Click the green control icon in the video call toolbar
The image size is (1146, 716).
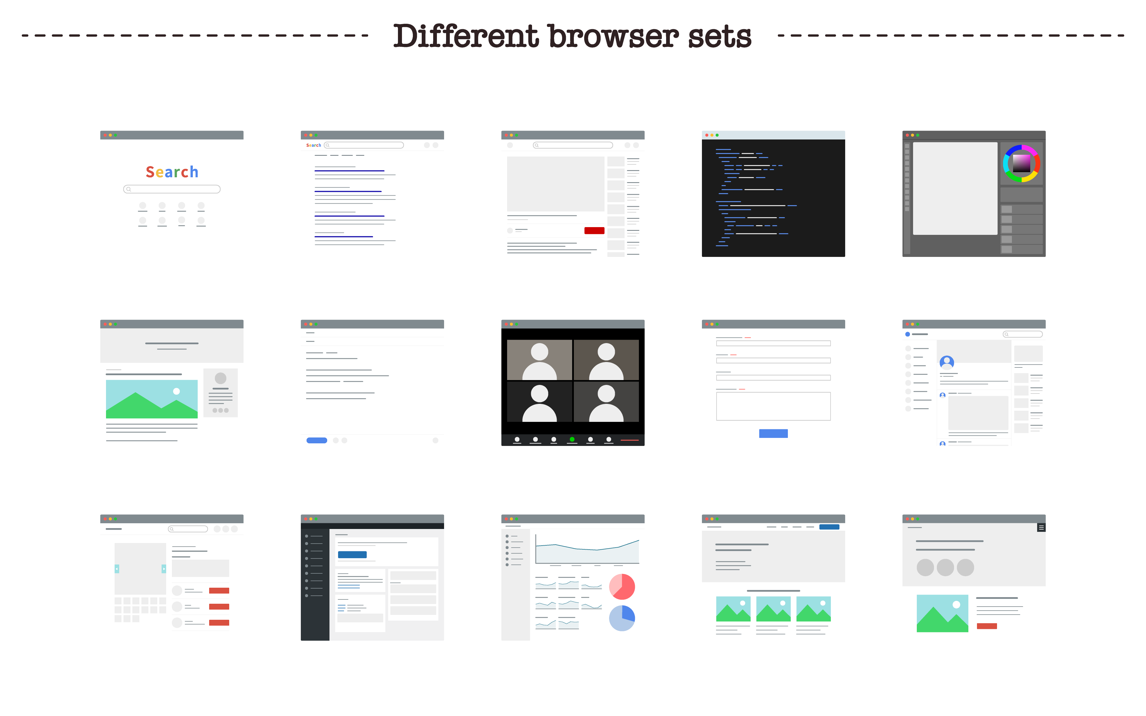pos(572,439)
